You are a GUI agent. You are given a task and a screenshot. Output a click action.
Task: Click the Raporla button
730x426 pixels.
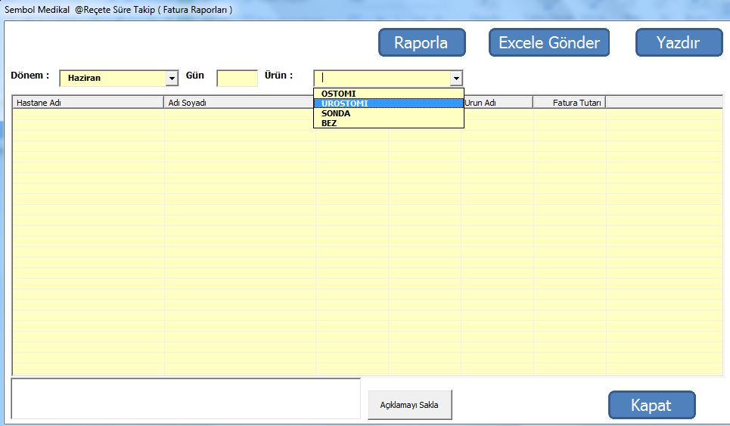(x=421, y=42)
